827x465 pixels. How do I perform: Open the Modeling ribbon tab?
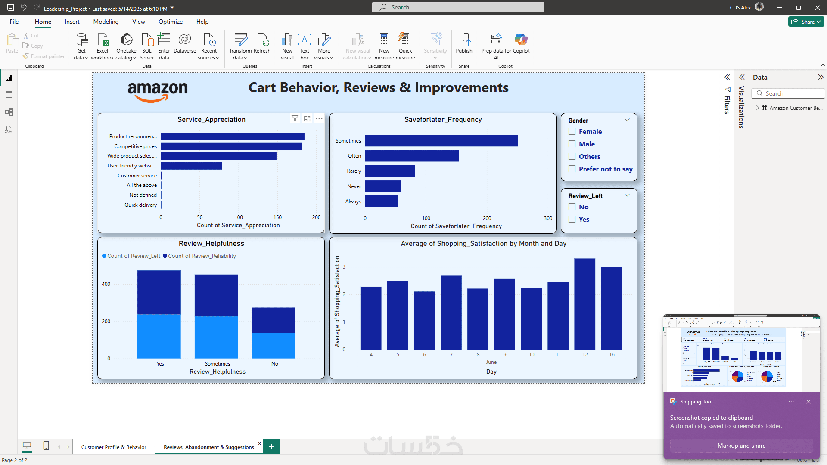[x=106, y=22]
